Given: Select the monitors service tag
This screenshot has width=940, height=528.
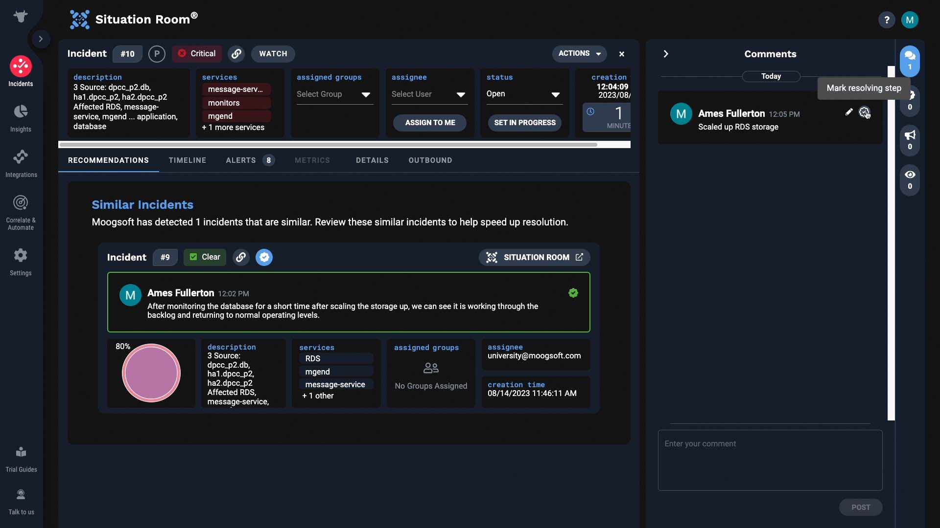Looking at the screenshot, I should (x=236, y=103).
